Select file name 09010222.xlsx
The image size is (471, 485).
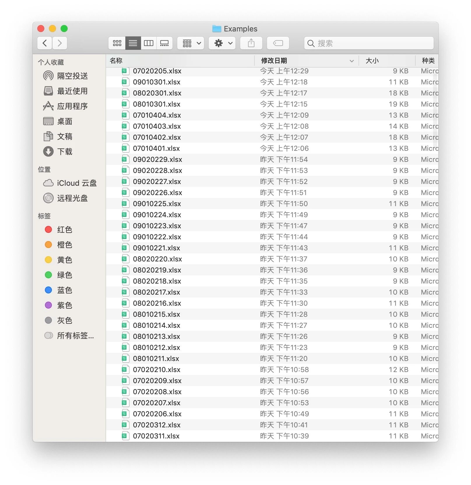(x=157, y=237)
